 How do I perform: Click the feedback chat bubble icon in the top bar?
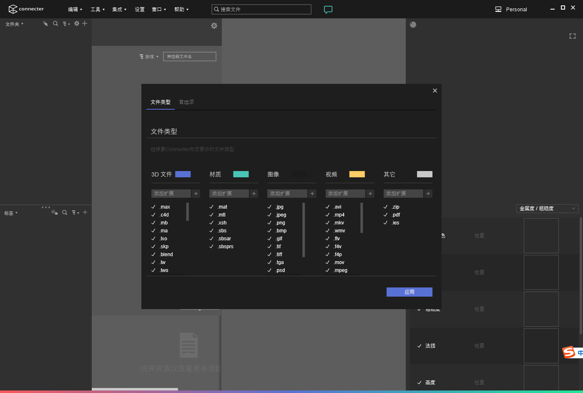click(328, 9)
